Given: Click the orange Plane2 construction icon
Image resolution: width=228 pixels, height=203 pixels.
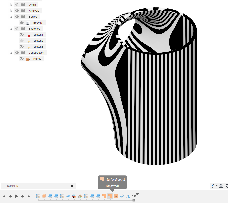Looking at the screenshot, I should click(x=28, y=59).
